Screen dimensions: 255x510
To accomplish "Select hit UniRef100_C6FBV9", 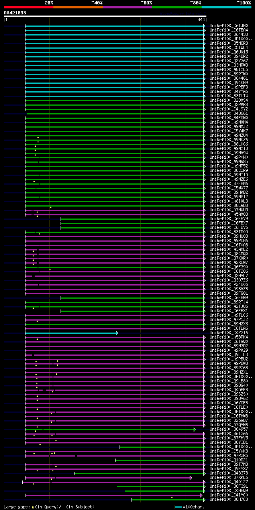I will (229, 219).
